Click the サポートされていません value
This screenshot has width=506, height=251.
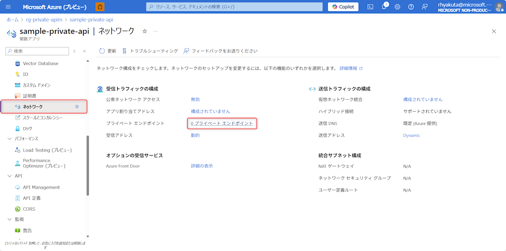[x=428, y=111]
